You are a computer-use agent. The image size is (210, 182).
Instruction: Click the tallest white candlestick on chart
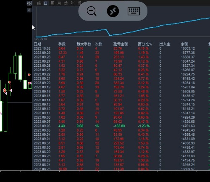1,116
